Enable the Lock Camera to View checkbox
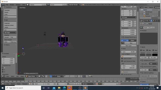Viewport: 161px width, 90px height. 122,61
